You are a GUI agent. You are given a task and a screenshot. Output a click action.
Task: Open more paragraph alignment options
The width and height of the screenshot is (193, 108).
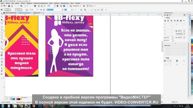(x=184, y=21)
